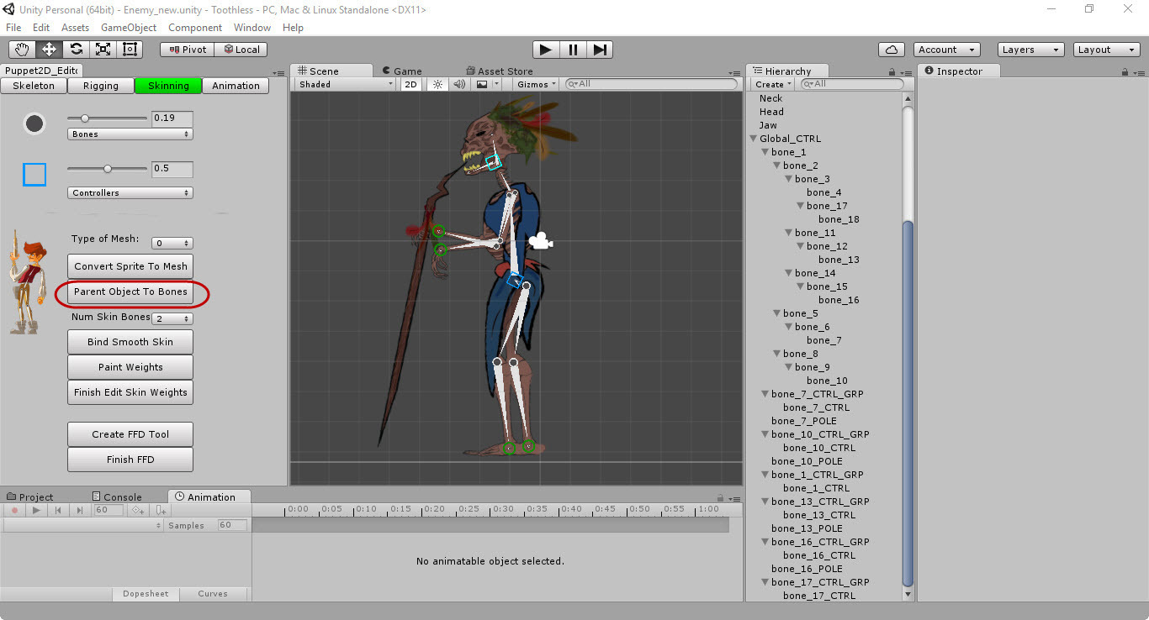This screenshot has width=1149, height=620.
Task: Click the Bind Smooth Skin button
Action: pyautogui.click(x=130, y=342)
